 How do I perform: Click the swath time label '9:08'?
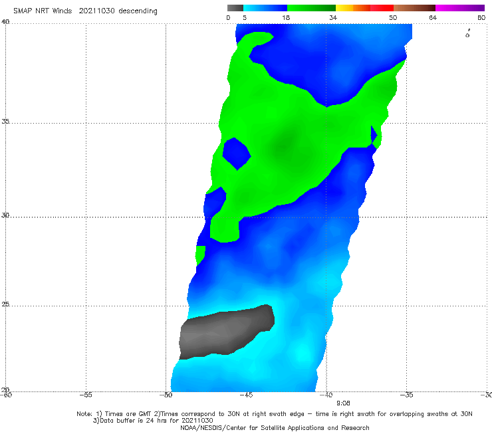coord(343,403)
